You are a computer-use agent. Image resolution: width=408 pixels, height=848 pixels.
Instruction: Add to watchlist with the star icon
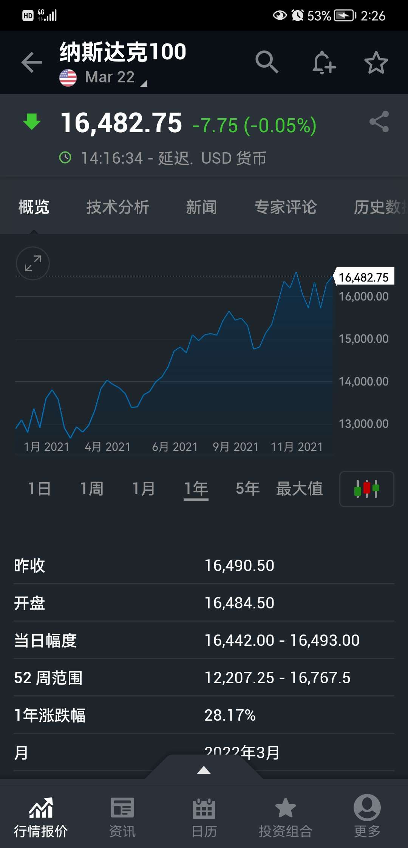coord(376,62)
